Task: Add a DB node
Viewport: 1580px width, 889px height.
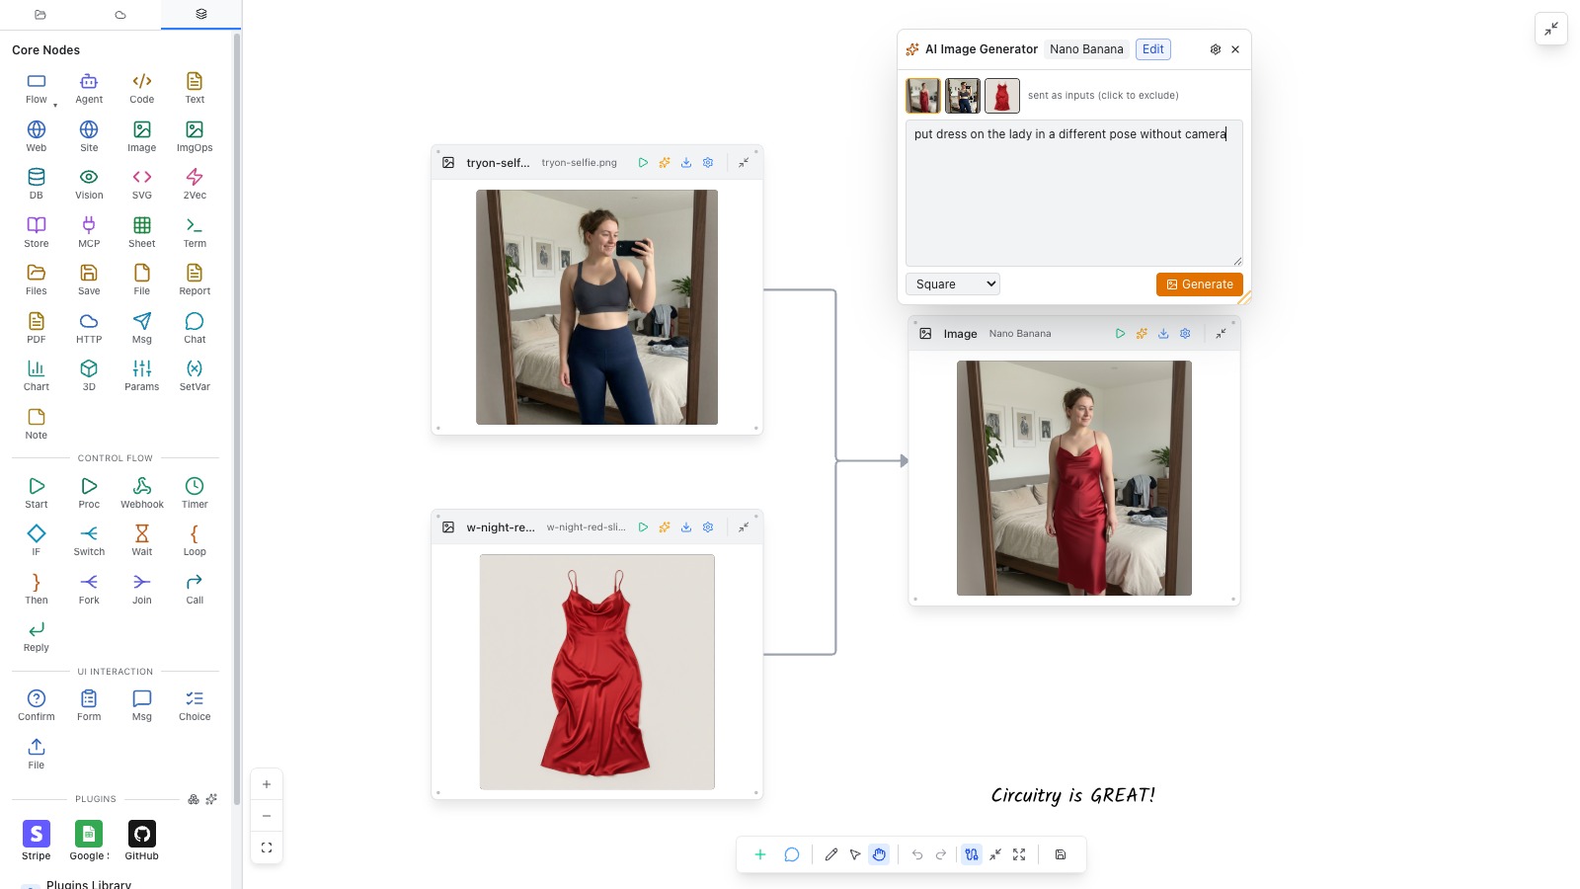Action: pyautogui.click(x=37, y=184)
